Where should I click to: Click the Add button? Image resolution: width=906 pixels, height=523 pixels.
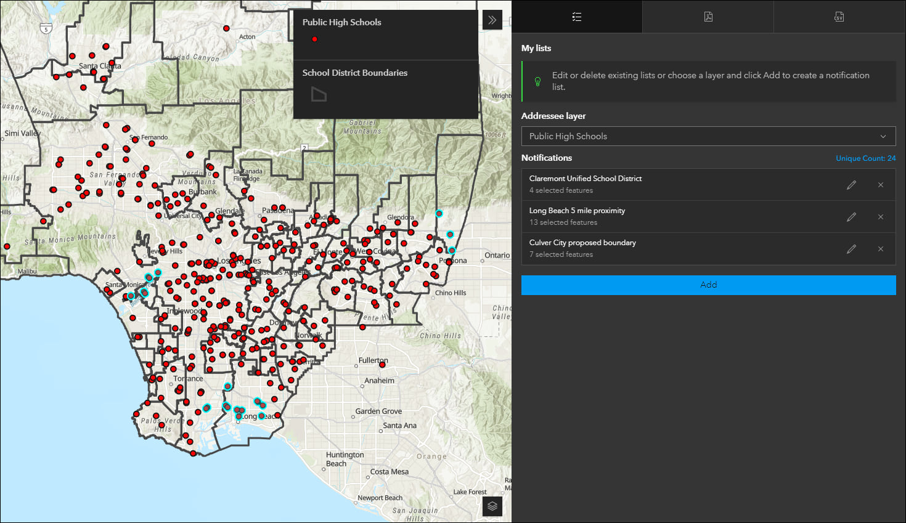[708, 285]
